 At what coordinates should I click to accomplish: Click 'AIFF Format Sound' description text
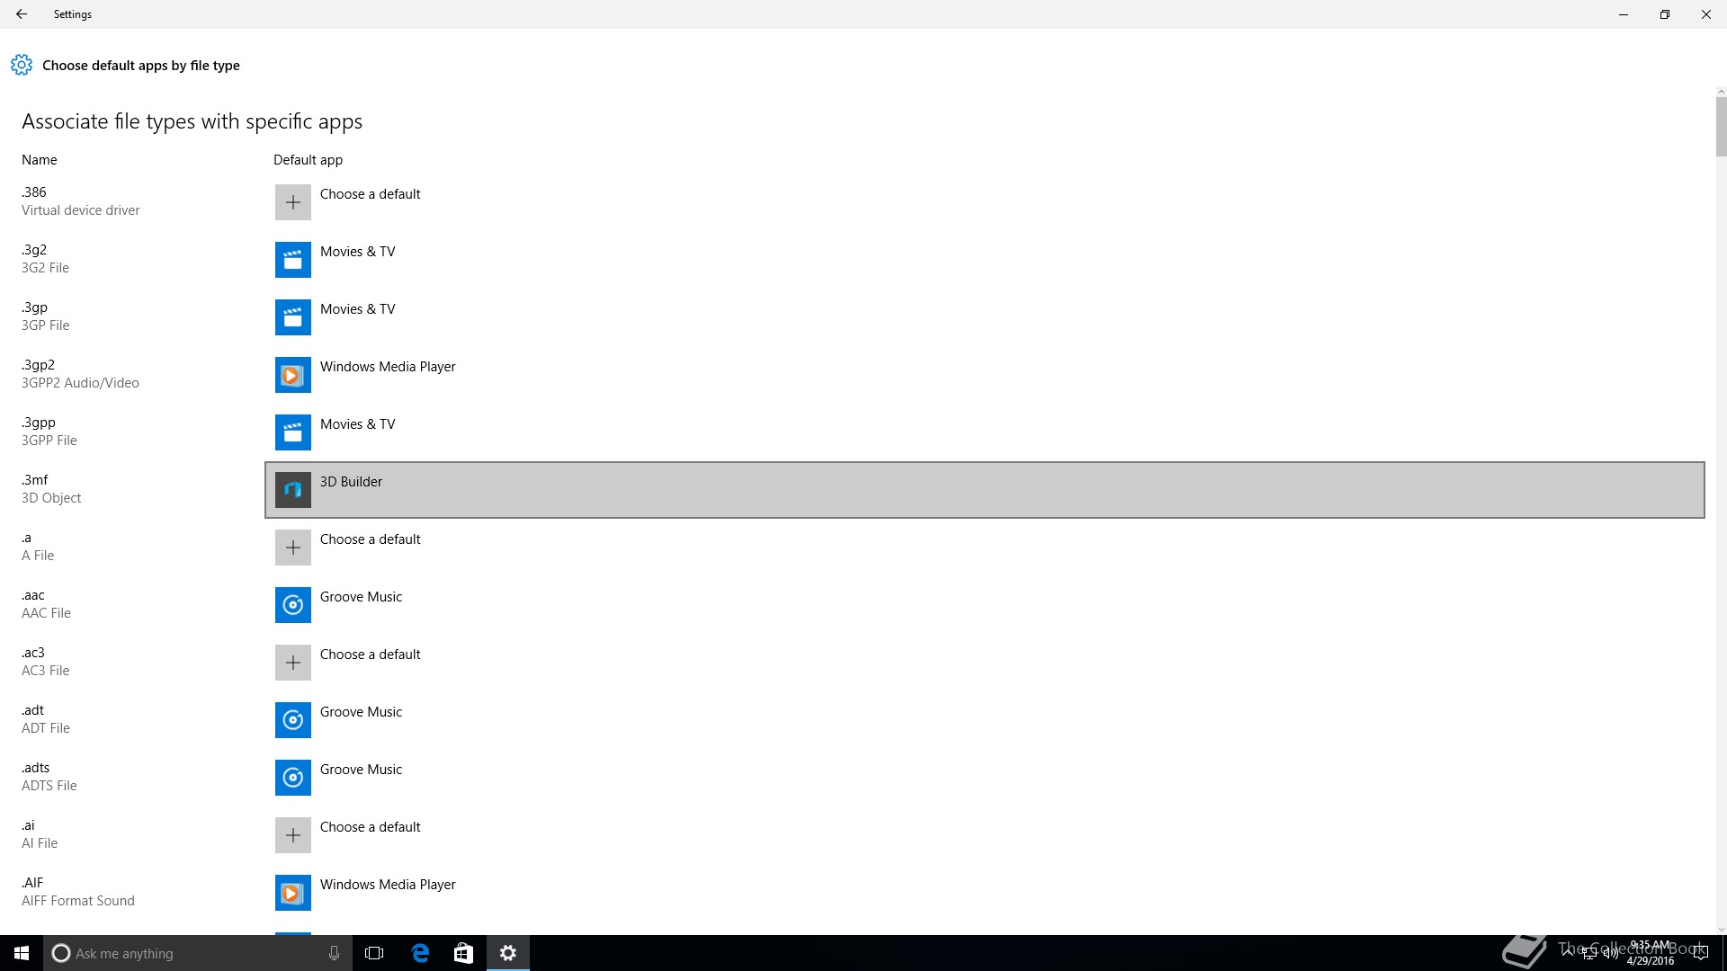(78, 901)
